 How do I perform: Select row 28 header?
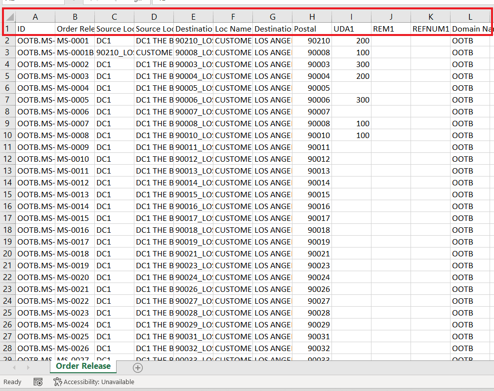(x=7, y=348)
